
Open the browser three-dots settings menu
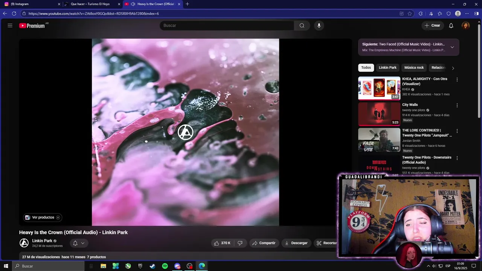click(467, 14)
